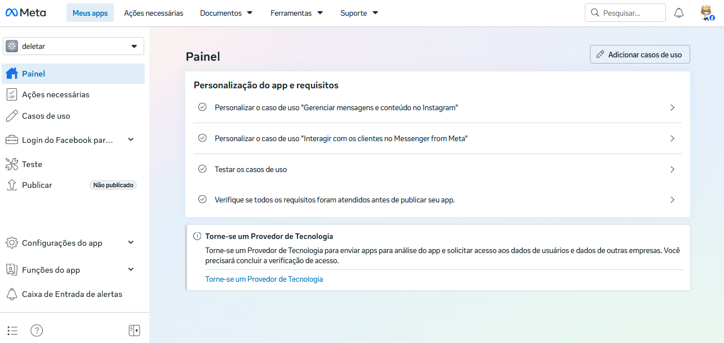The width and height of the screenshot is (724, 343).
Task: Follow Torne-se um Provedor de Tecnologia link
Action: [x=264, y=279]
